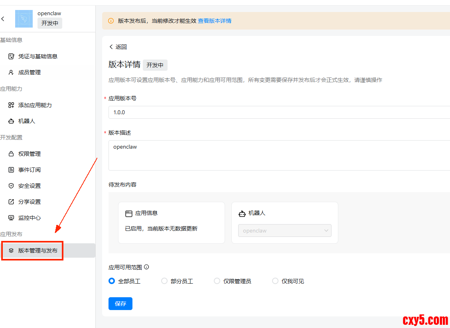Click the 安全设置 shield icon
The image size is (450, 328).
11,186
